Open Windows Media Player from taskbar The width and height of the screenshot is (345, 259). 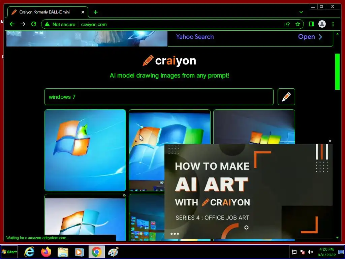click(80, 252)
